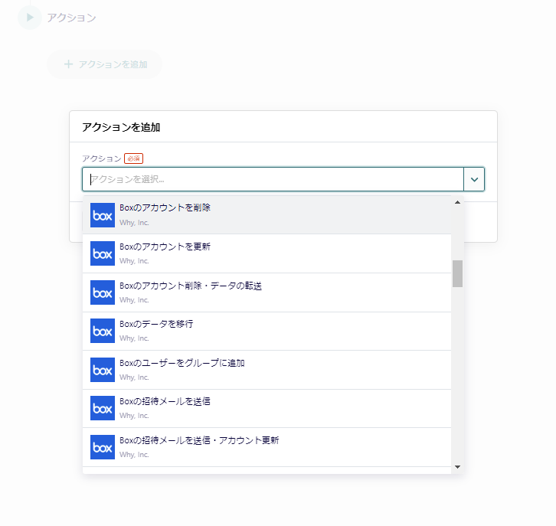The height and width of the screenshot is (526, 556).
Task: Select Boxのアカウントを削除 option
Action: [x=267, y=215]
